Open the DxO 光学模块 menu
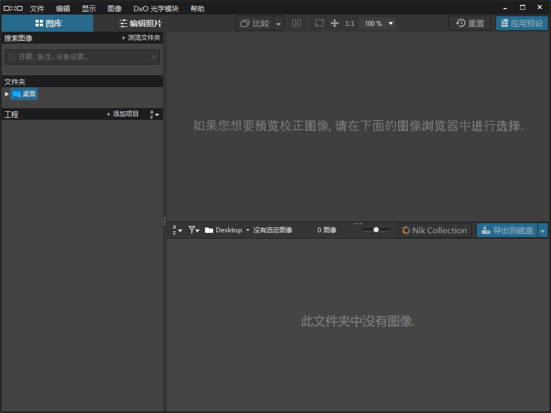Viewport: 551px width, 413px height. click(x=156, y=9)
